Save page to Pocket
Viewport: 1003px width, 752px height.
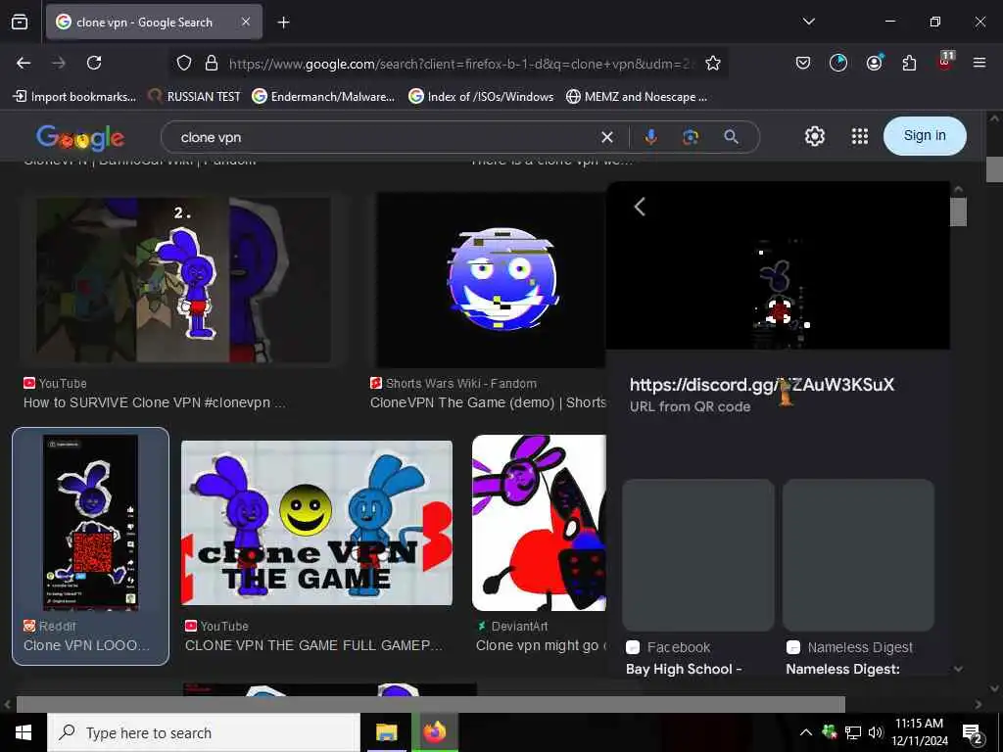click(x=803, y=63)
